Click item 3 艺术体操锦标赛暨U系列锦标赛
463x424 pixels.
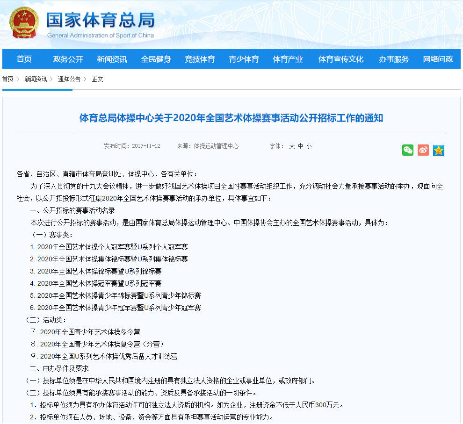[96, 271]
